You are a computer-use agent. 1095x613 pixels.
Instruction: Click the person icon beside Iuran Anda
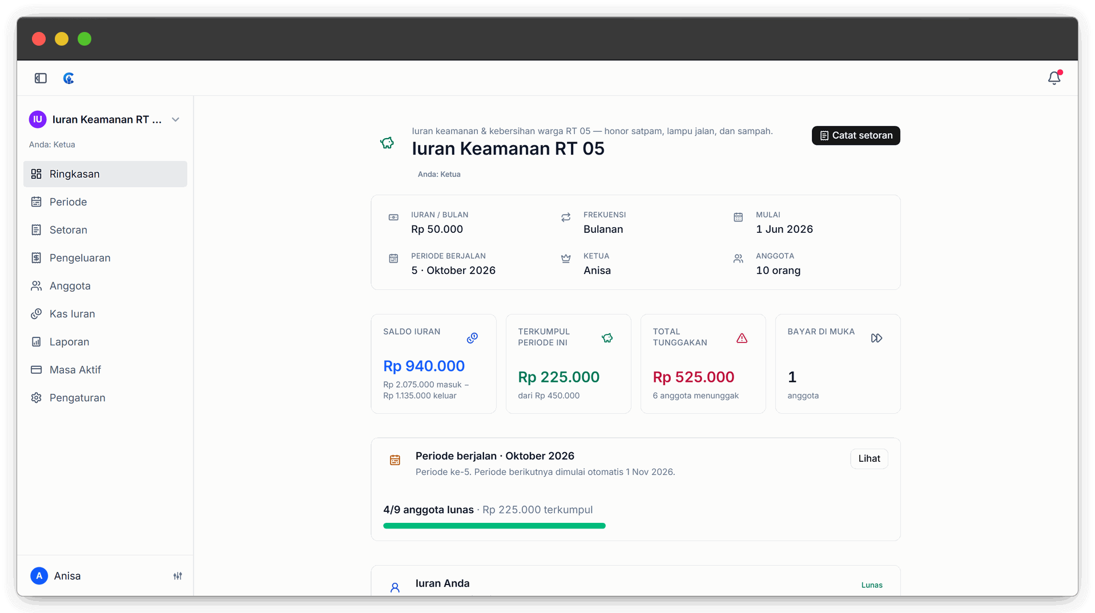(395, 587)
